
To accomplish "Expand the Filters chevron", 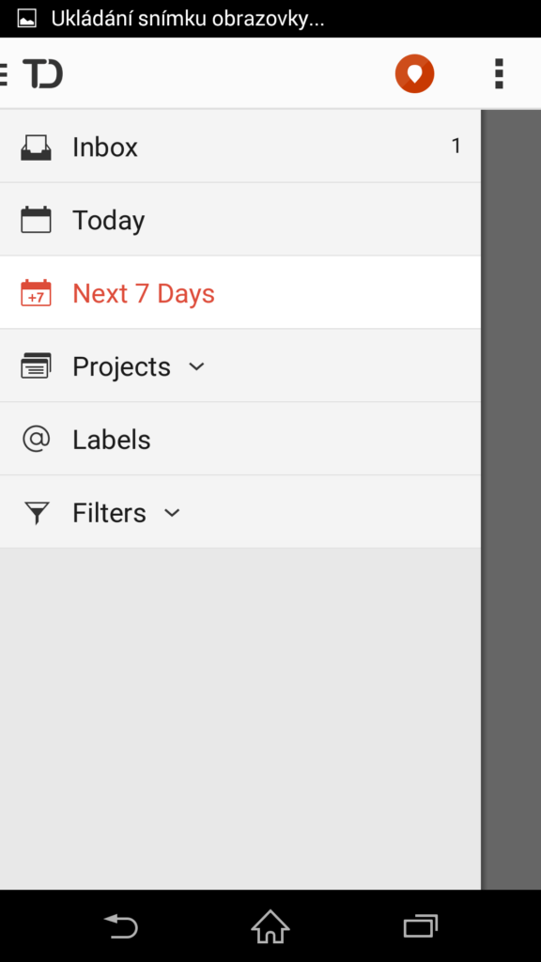I will tap(173, 512).
